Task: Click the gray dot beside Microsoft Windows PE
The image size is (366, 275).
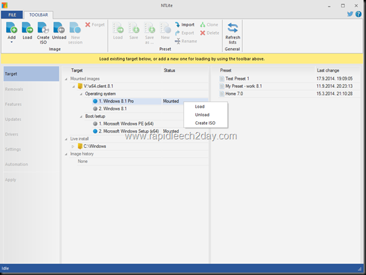Action: point(95,124)
